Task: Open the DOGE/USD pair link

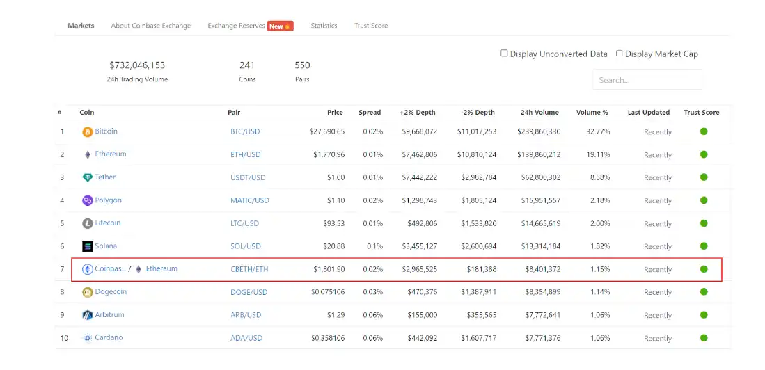Action: click(x=249, y=292)
